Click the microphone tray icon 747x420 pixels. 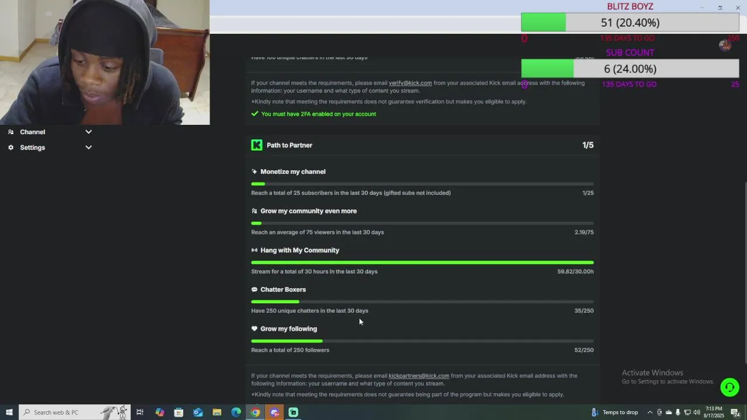678,412
